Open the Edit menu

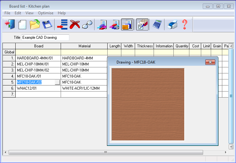tap(18, 13)
